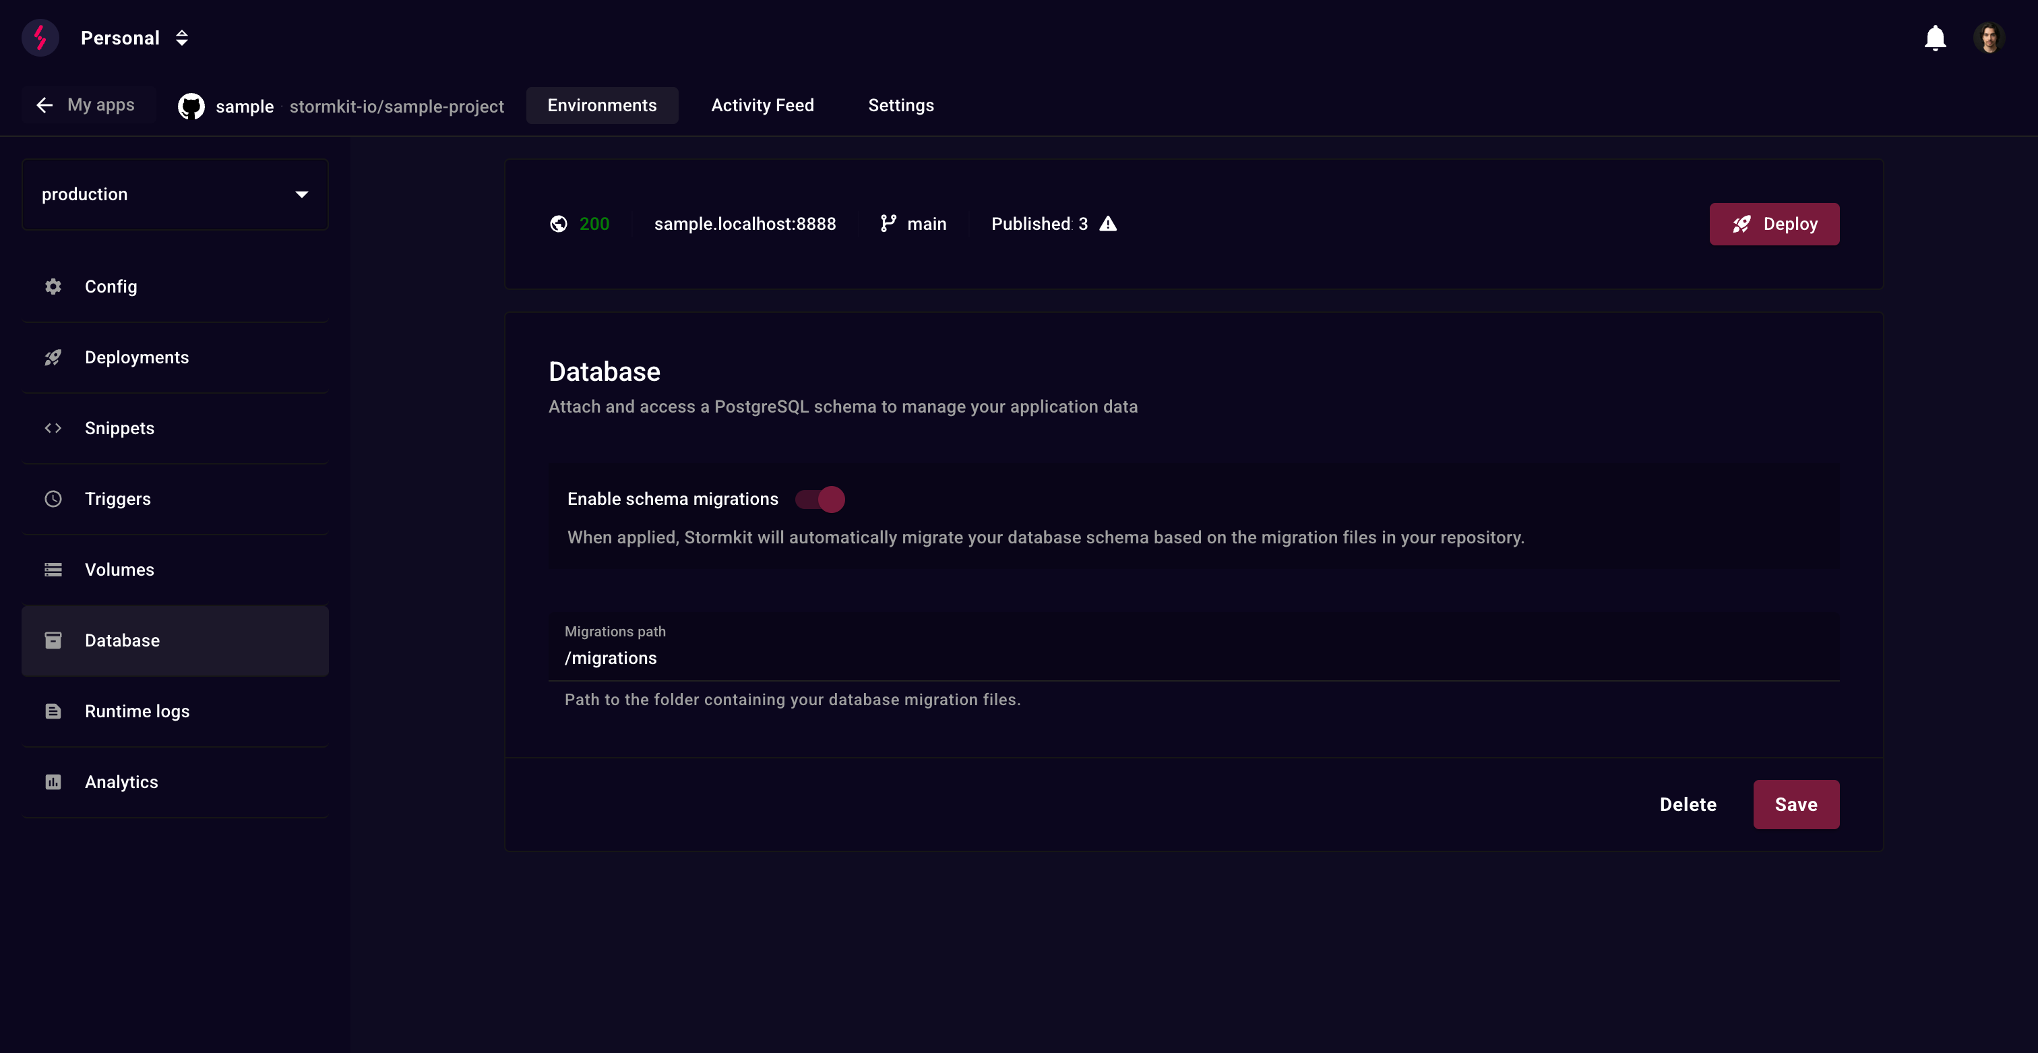Toggle Enable schema migrations switch
The width and height of the screenshot is (2038, 1053).
(x=820, y=500)
